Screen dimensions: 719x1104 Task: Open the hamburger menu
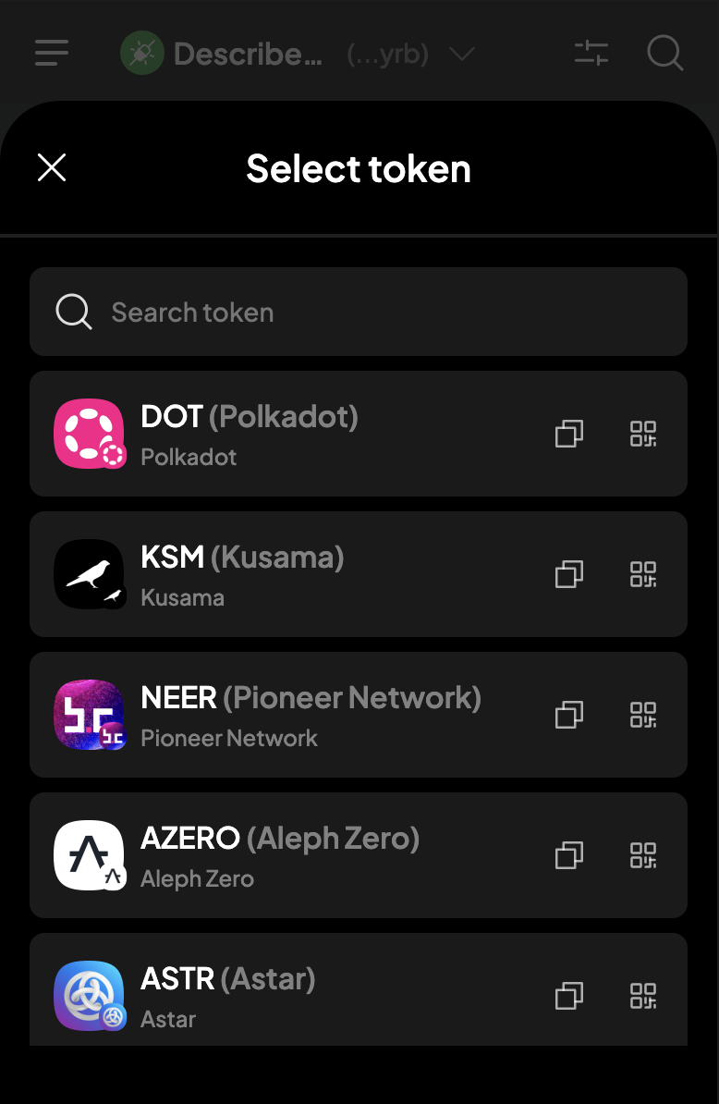pos(52,53)
